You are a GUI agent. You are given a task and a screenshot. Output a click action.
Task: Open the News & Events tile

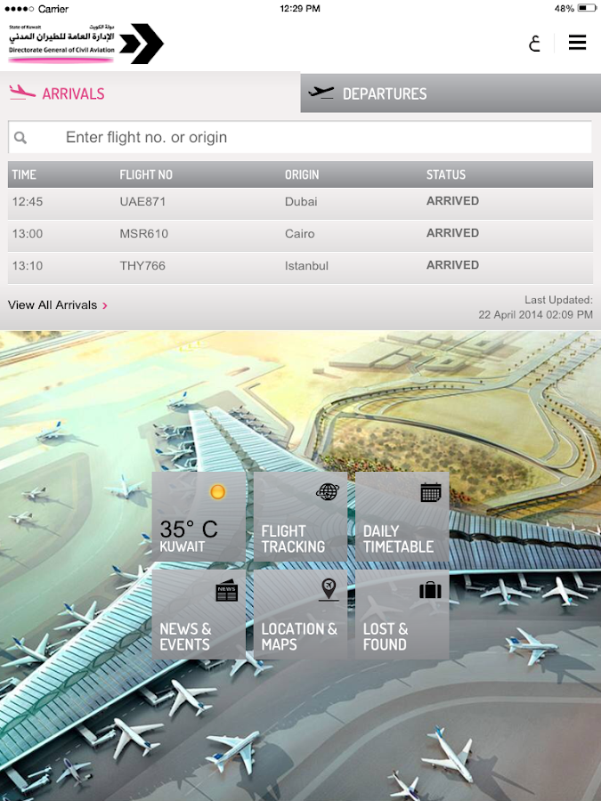[199, 614]
